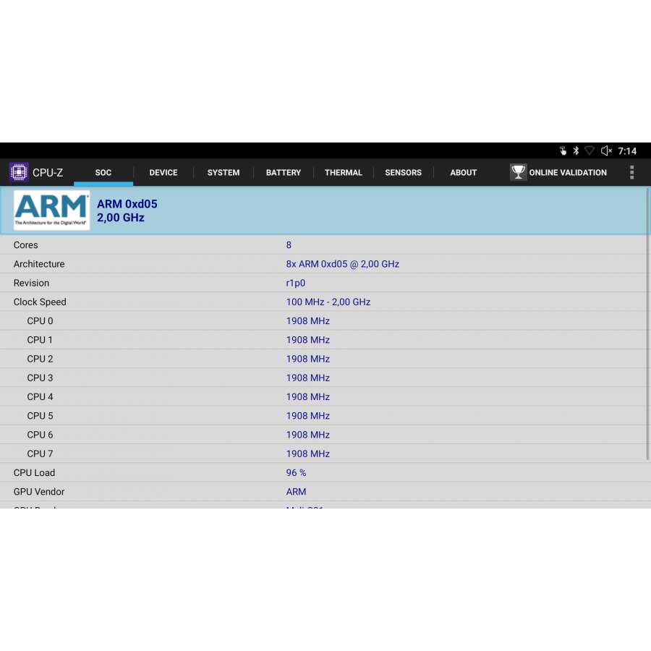The height and width of the screenshot is (651, 651).
Task: Click the 1908 MHz value for CPU 6
Action: [x=307, y=435]
